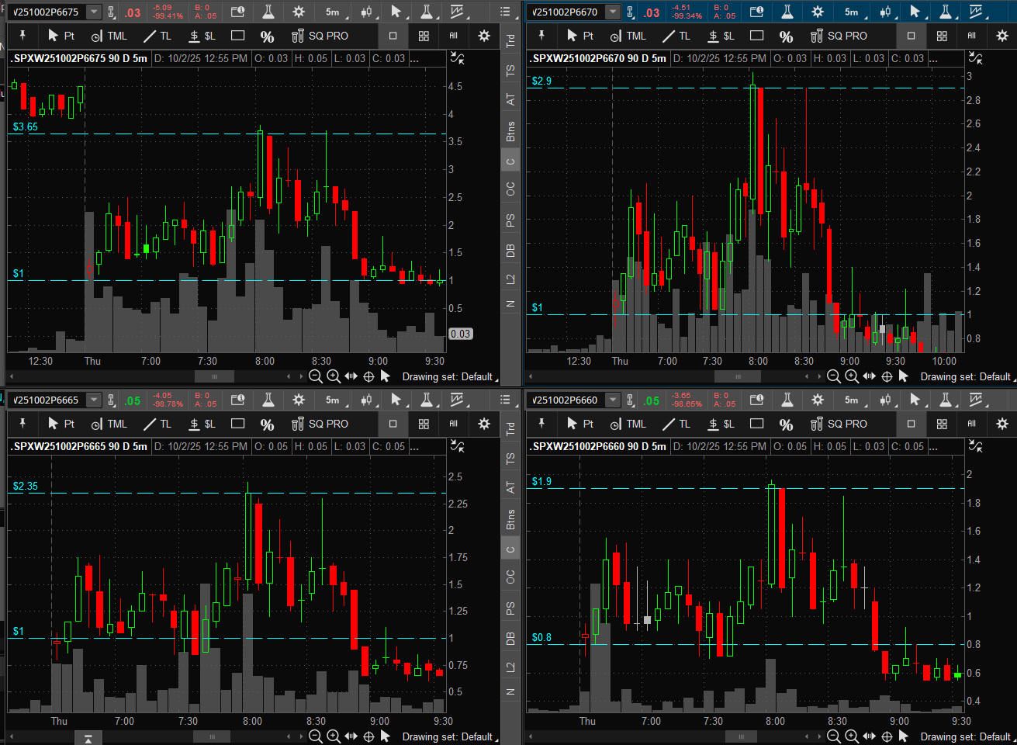Open the AT side tab beside P6675 chart
Viewport: 1017px width, 745px height.
(x=510, y=99)
